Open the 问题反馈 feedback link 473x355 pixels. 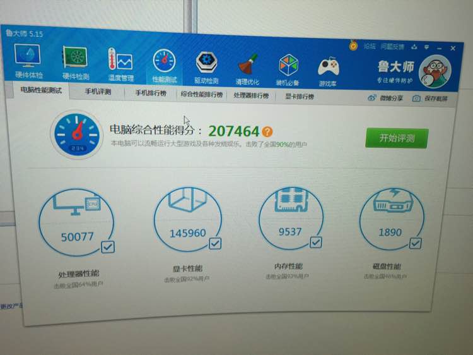tap(392, 47)
